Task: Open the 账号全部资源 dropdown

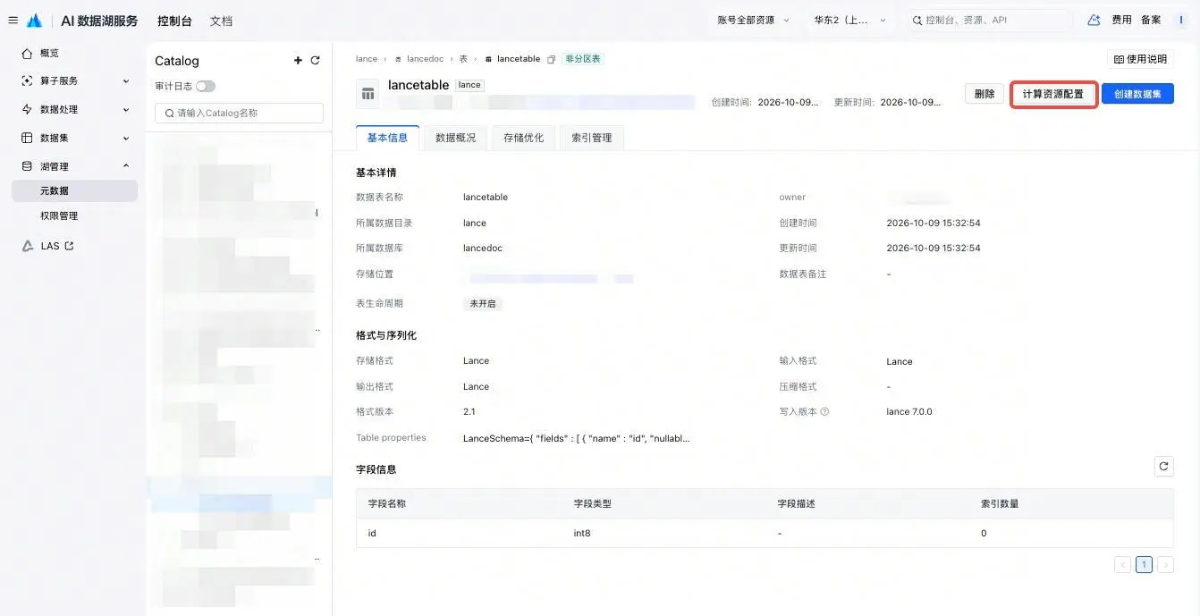Action: 753,20
